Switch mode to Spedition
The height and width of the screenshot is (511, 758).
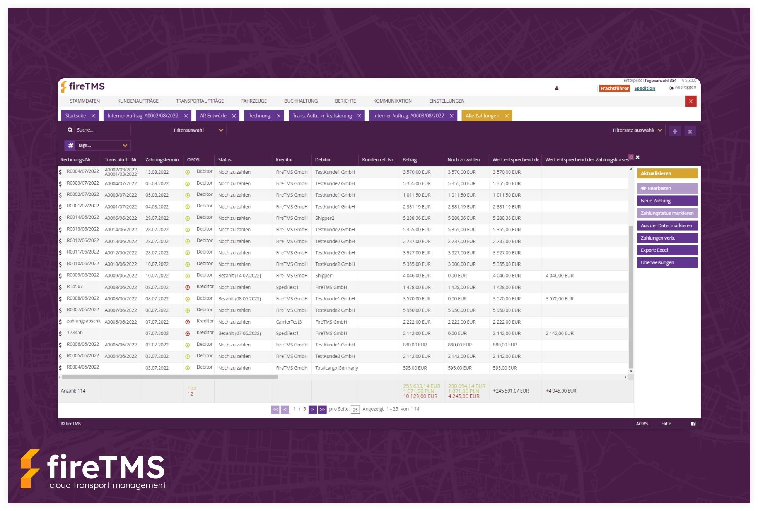pos(644,88)
